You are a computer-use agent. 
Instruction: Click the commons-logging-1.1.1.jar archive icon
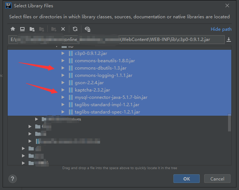(71, 75)
